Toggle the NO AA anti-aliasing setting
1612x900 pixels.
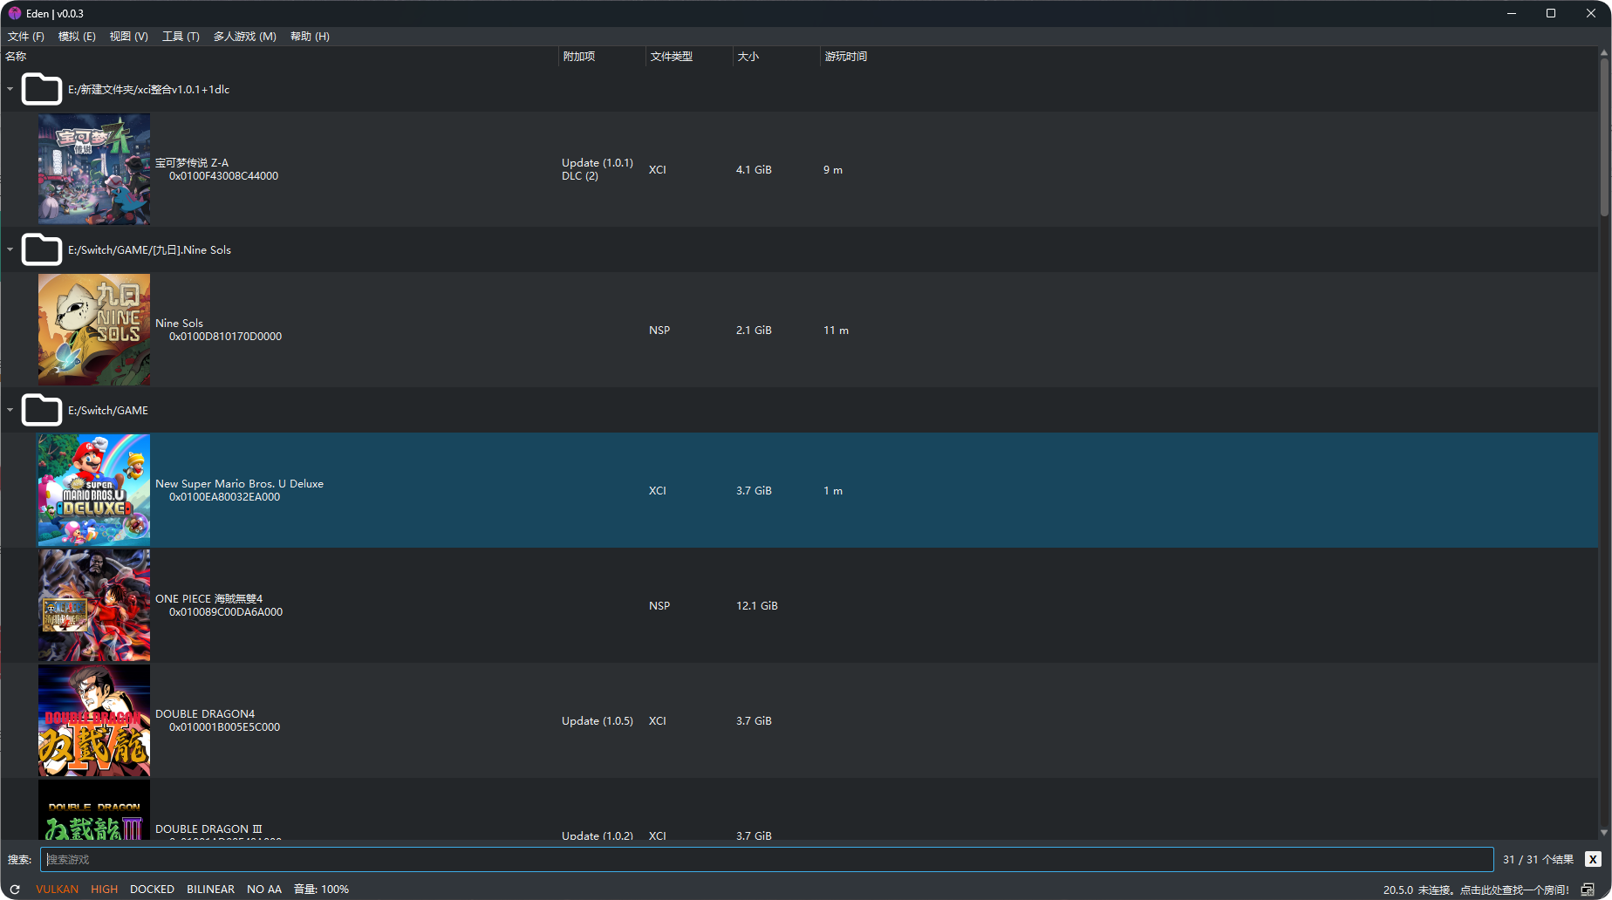point(263,890)
